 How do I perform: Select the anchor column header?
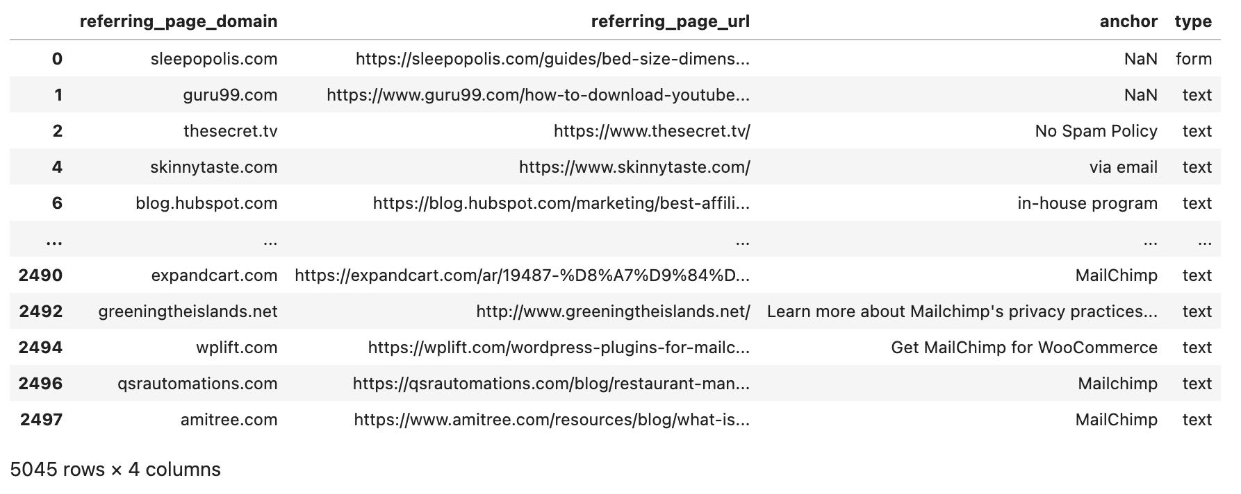tap(1128, 22)
